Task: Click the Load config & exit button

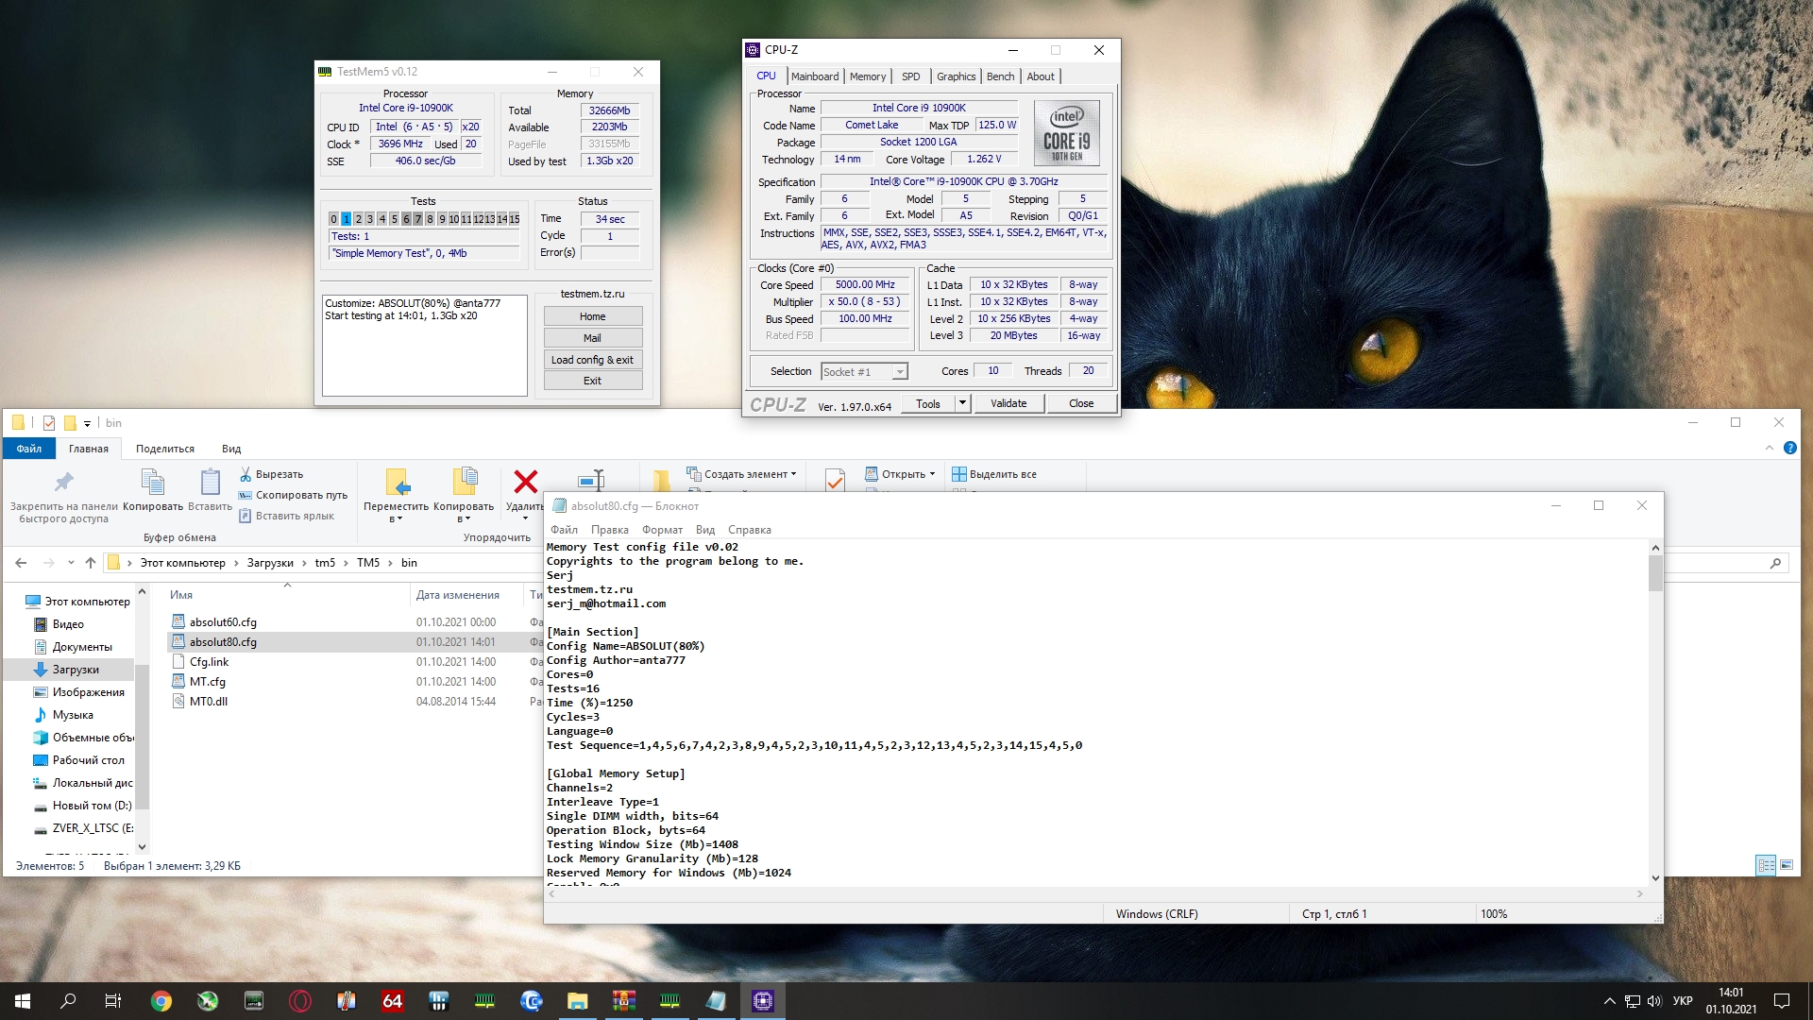Action: coord(592,360)
